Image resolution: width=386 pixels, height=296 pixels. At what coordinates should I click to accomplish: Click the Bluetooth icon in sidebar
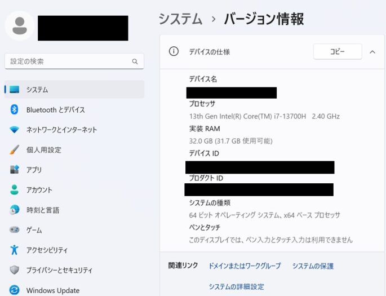pyautogui.click(x=14, y=109)
